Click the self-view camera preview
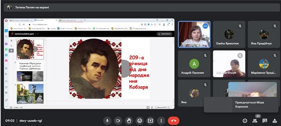 (x=253, y=90)
